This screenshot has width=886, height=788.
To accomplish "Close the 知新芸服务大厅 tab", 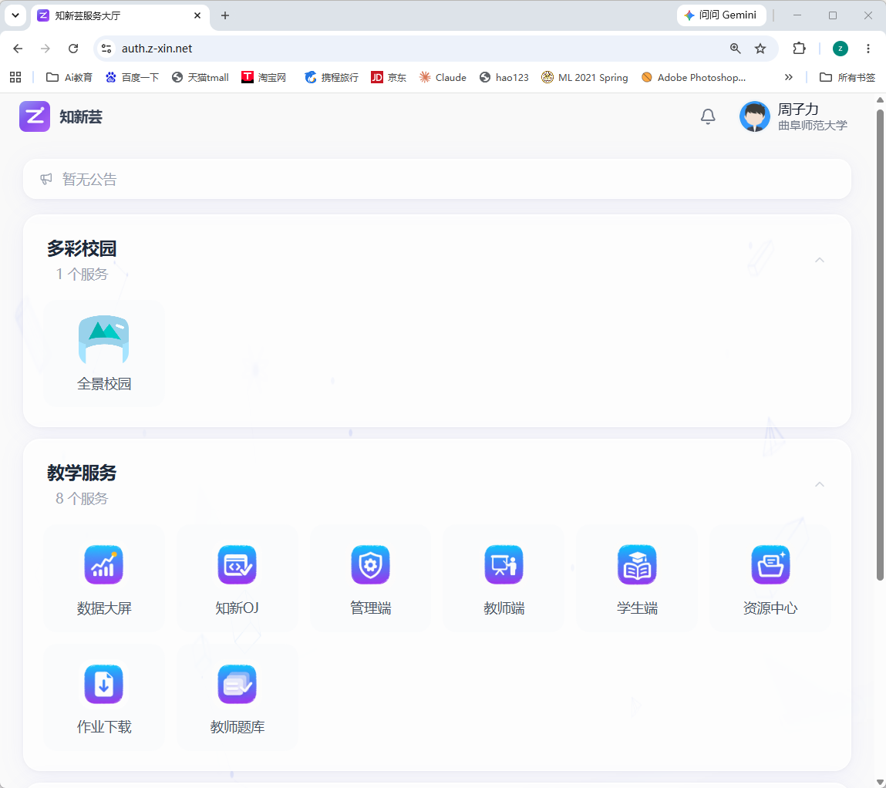I will [x=197, y=16].
